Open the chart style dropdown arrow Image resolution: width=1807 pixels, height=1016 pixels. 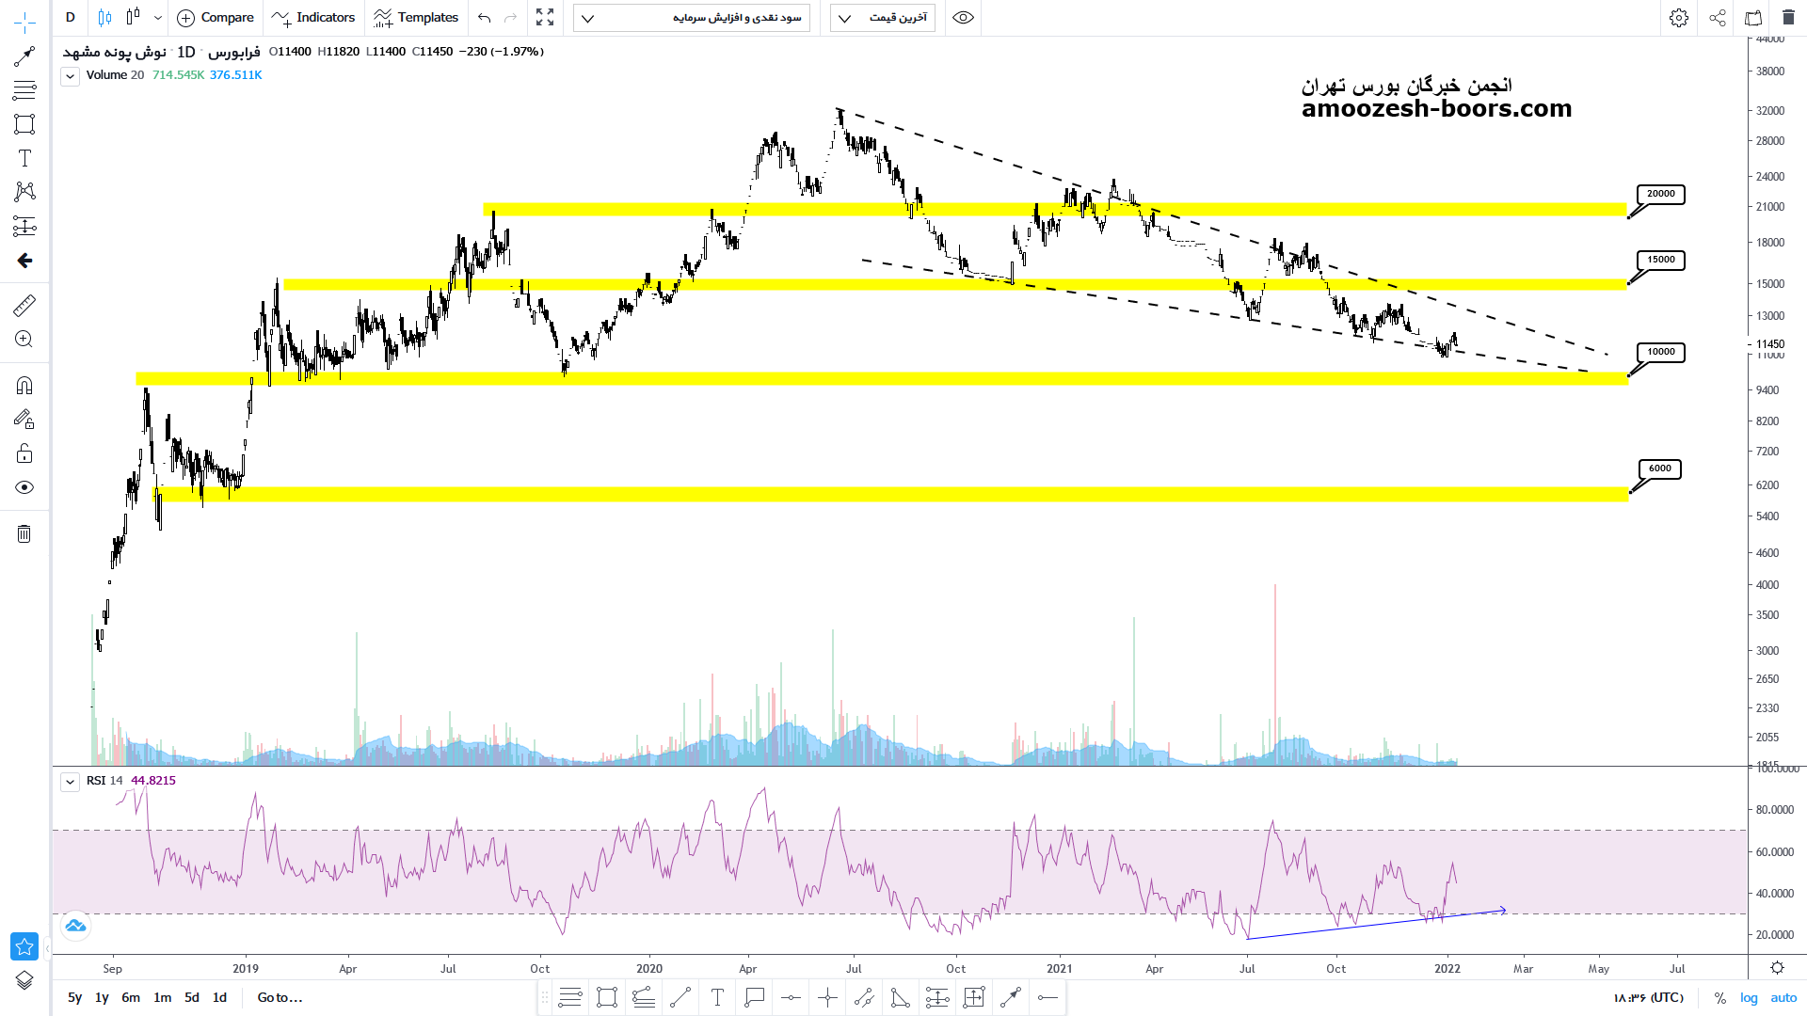click(157, 18)
